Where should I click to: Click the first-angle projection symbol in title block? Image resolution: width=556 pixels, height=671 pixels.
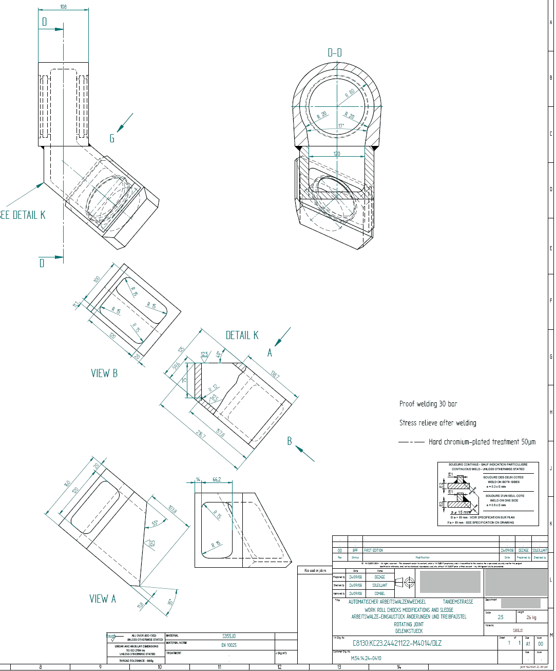tap(405, 582)
